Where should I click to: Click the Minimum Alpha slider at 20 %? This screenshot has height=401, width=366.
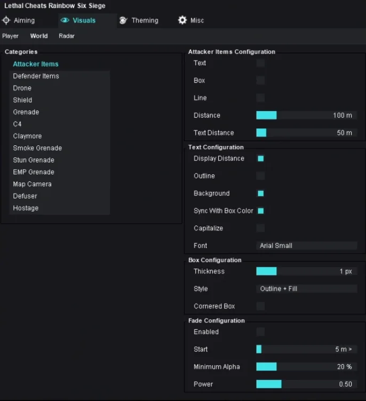click(306, 367)
